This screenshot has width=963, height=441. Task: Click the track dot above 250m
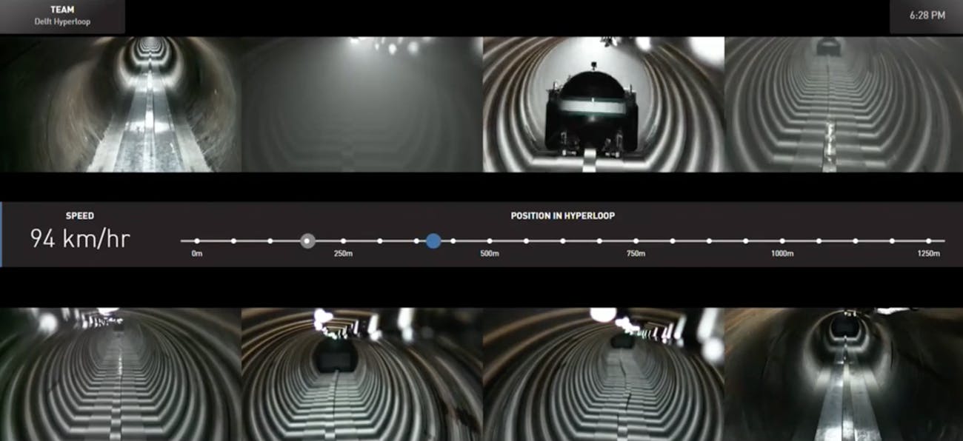coord(343,240)
